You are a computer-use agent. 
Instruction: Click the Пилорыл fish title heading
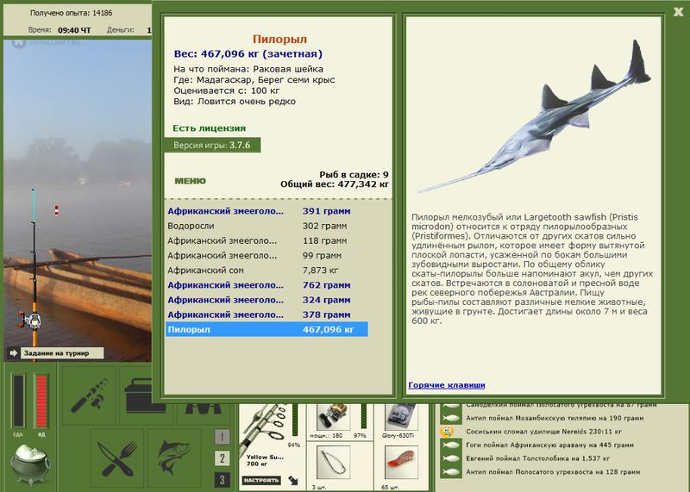tap(279, 39)
